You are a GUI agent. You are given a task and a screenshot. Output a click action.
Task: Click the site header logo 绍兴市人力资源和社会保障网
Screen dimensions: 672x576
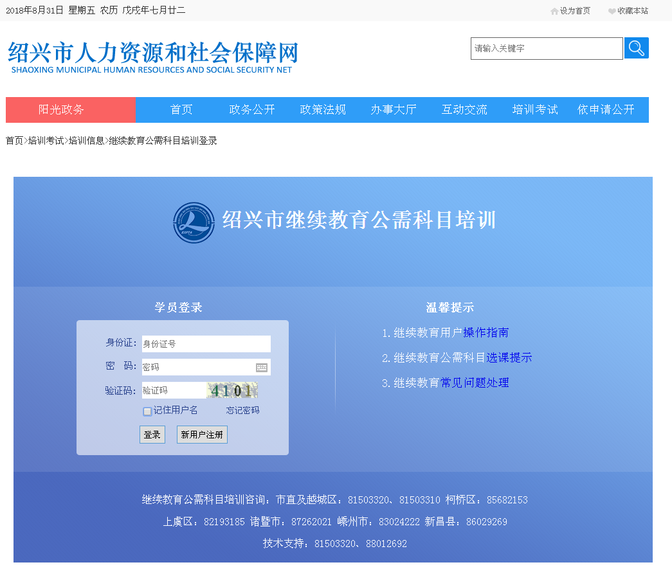click(x=153, y=57)
